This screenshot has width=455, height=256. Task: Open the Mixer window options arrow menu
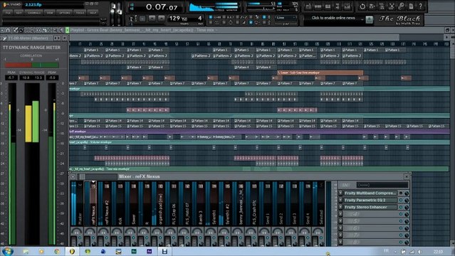pyautogui.click(x=73, y=176)
